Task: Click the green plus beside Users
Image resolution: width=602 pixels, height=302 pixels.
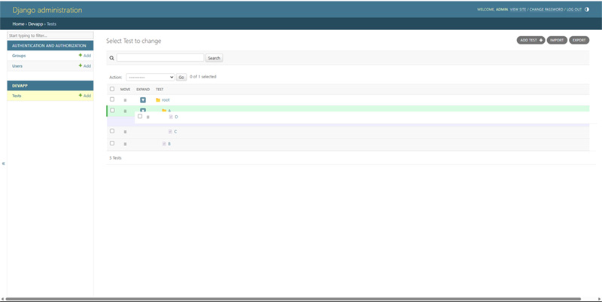Action: 81,66
